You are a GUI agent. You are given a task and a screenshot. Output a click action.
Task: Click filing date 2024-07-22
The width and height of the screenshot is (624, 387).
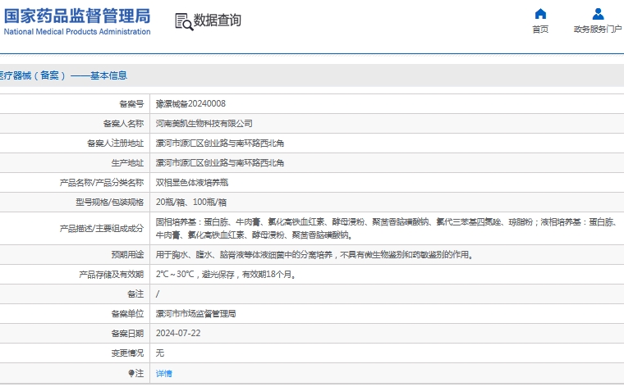(178, 334)
